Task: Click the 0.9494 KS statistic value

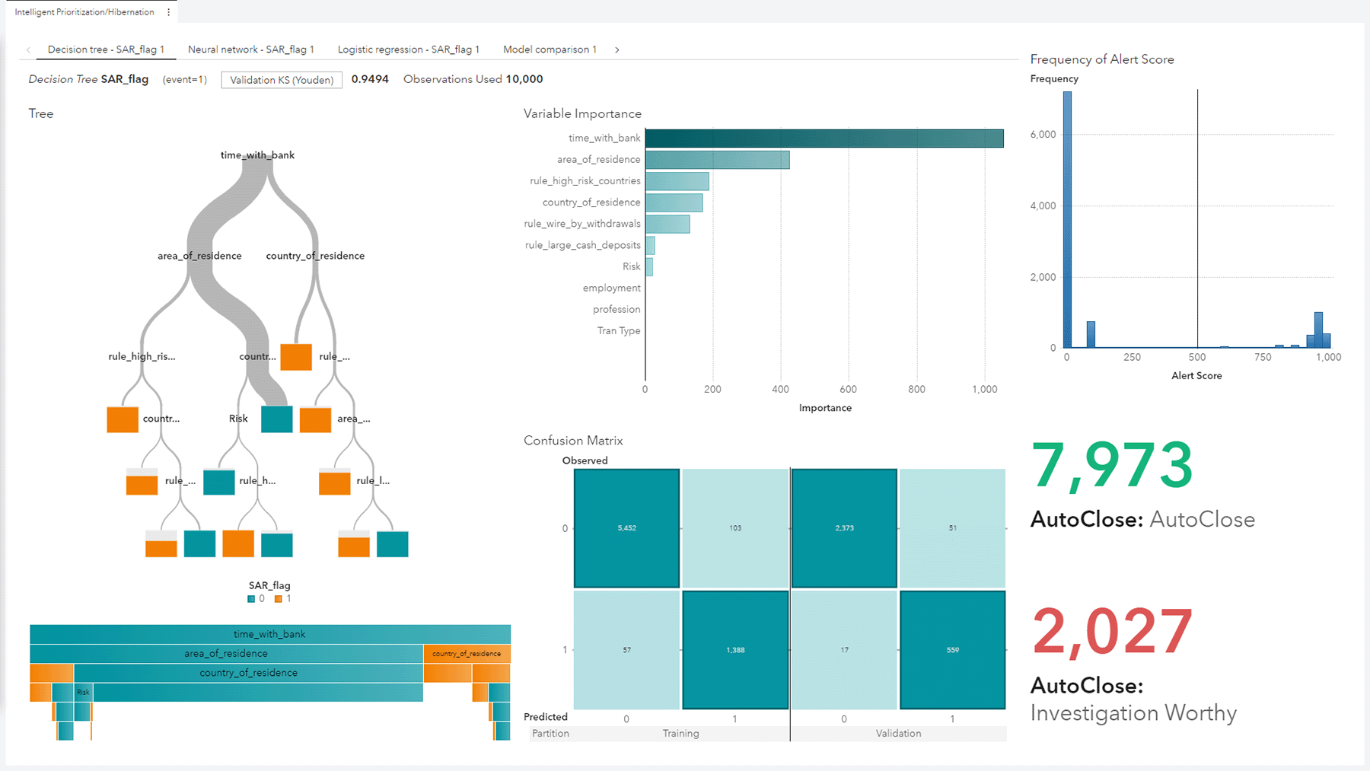Action: point(370,79)
